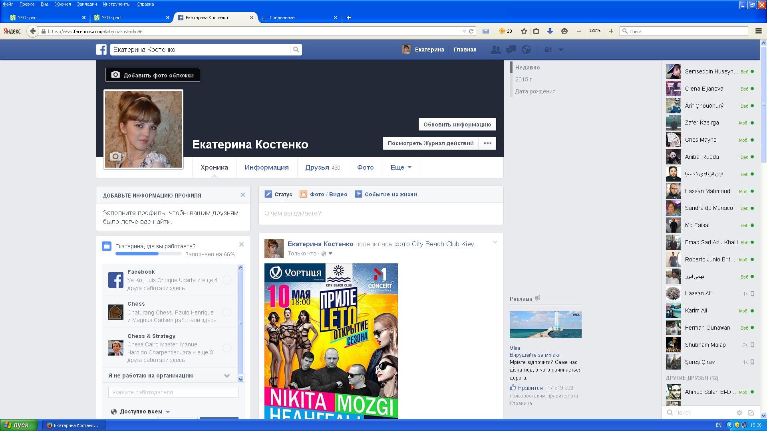Click the three dots more actions button

[487, 143]
